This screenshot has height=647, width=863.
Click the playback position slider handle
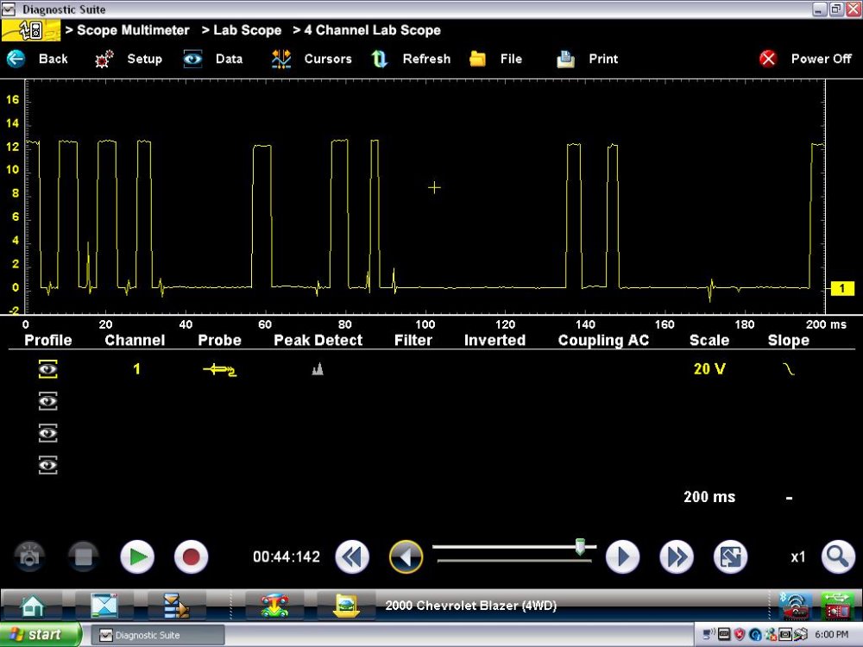(x=581, y=547)
